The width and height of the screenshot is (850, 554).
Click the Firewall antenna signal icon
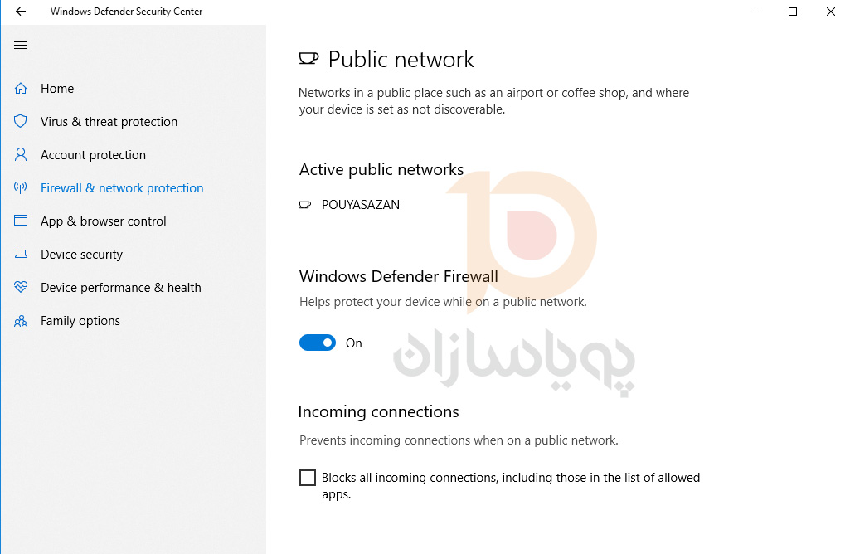point(21,188)
